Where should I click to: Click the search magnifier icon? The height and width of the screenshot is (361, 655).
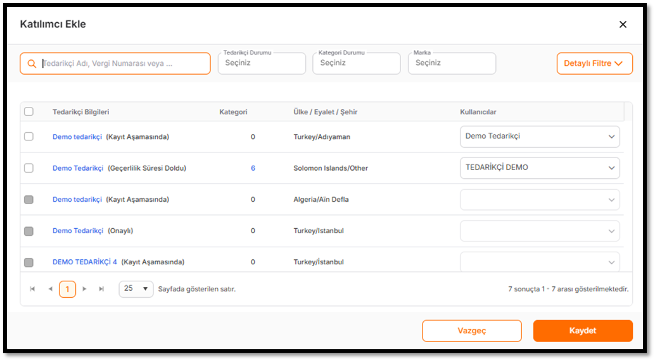coord(32,64)
